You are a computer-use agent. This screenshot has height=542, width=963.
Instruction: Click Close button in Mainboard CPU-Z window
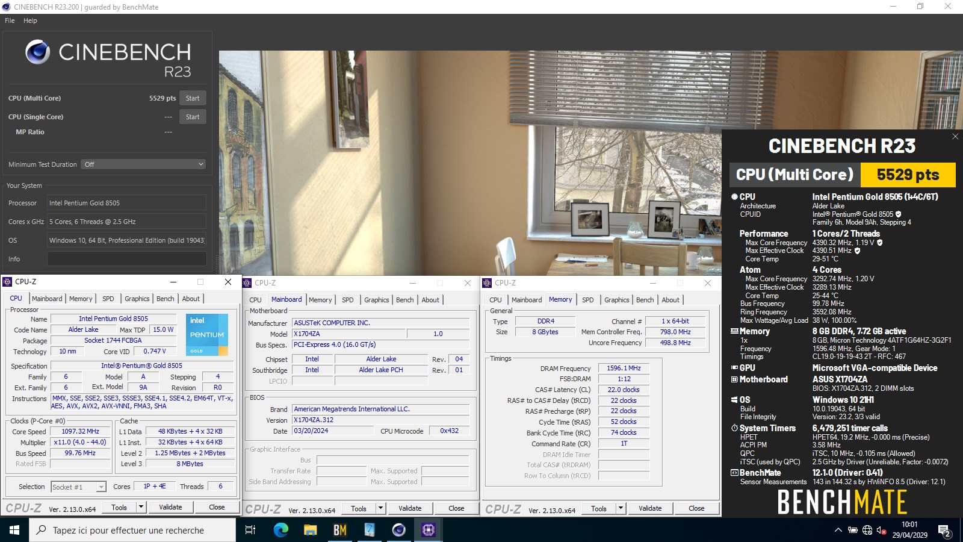(x=456, y=508)
